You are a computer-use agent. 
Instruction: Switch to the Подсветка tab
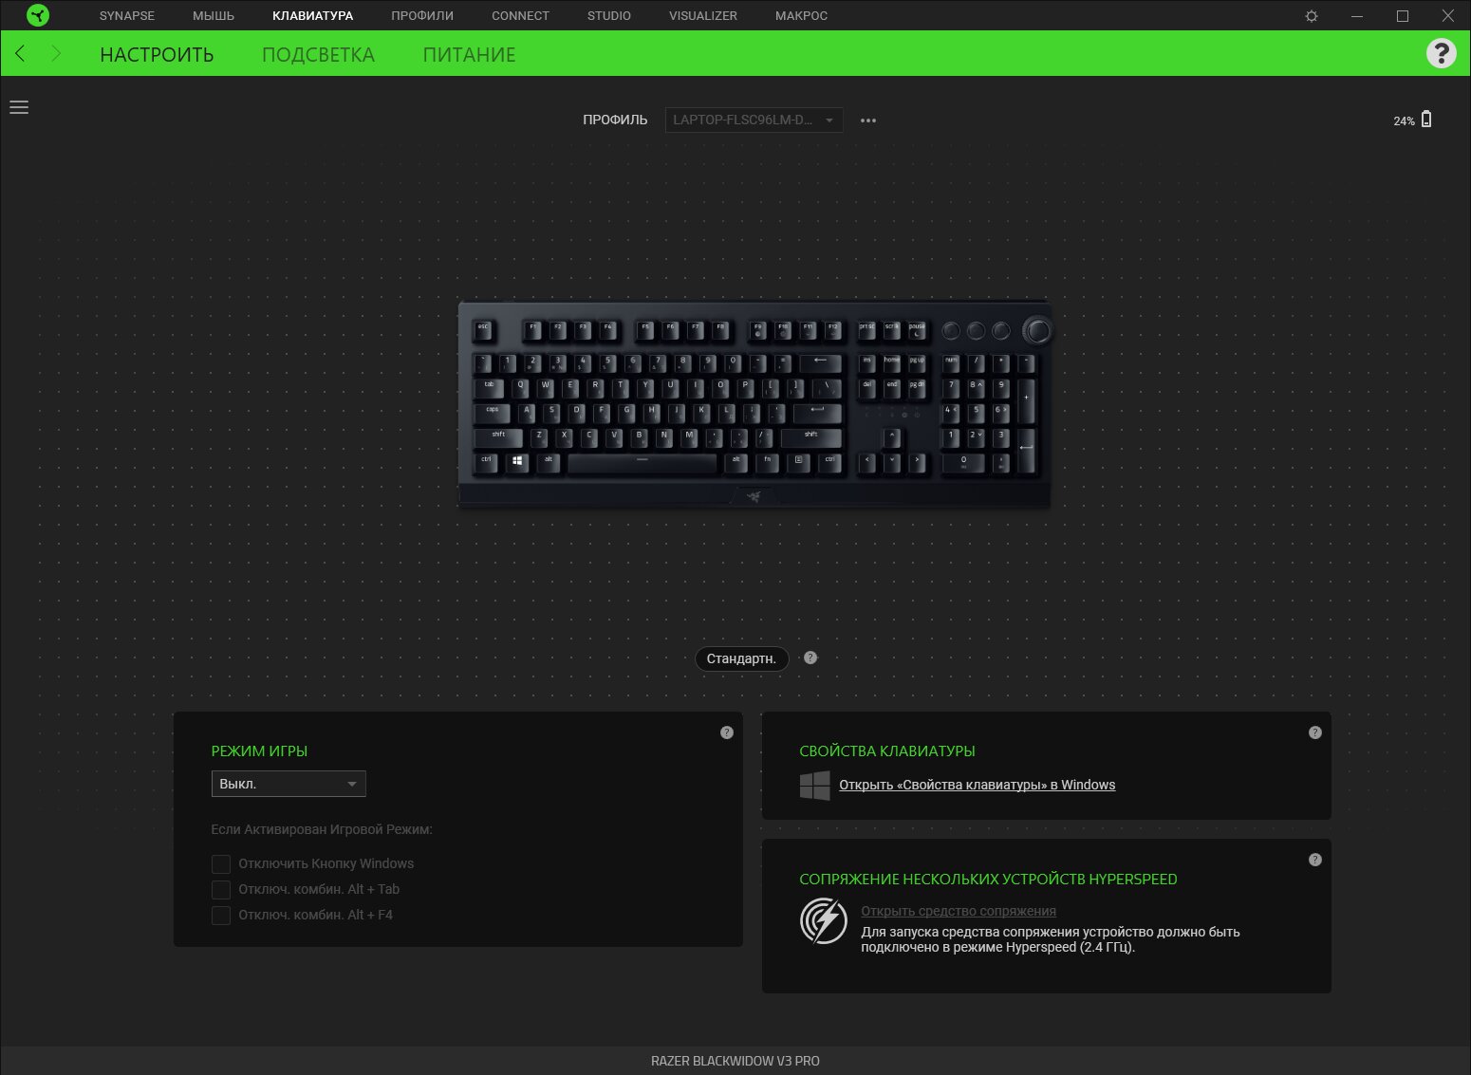(318, 55)
